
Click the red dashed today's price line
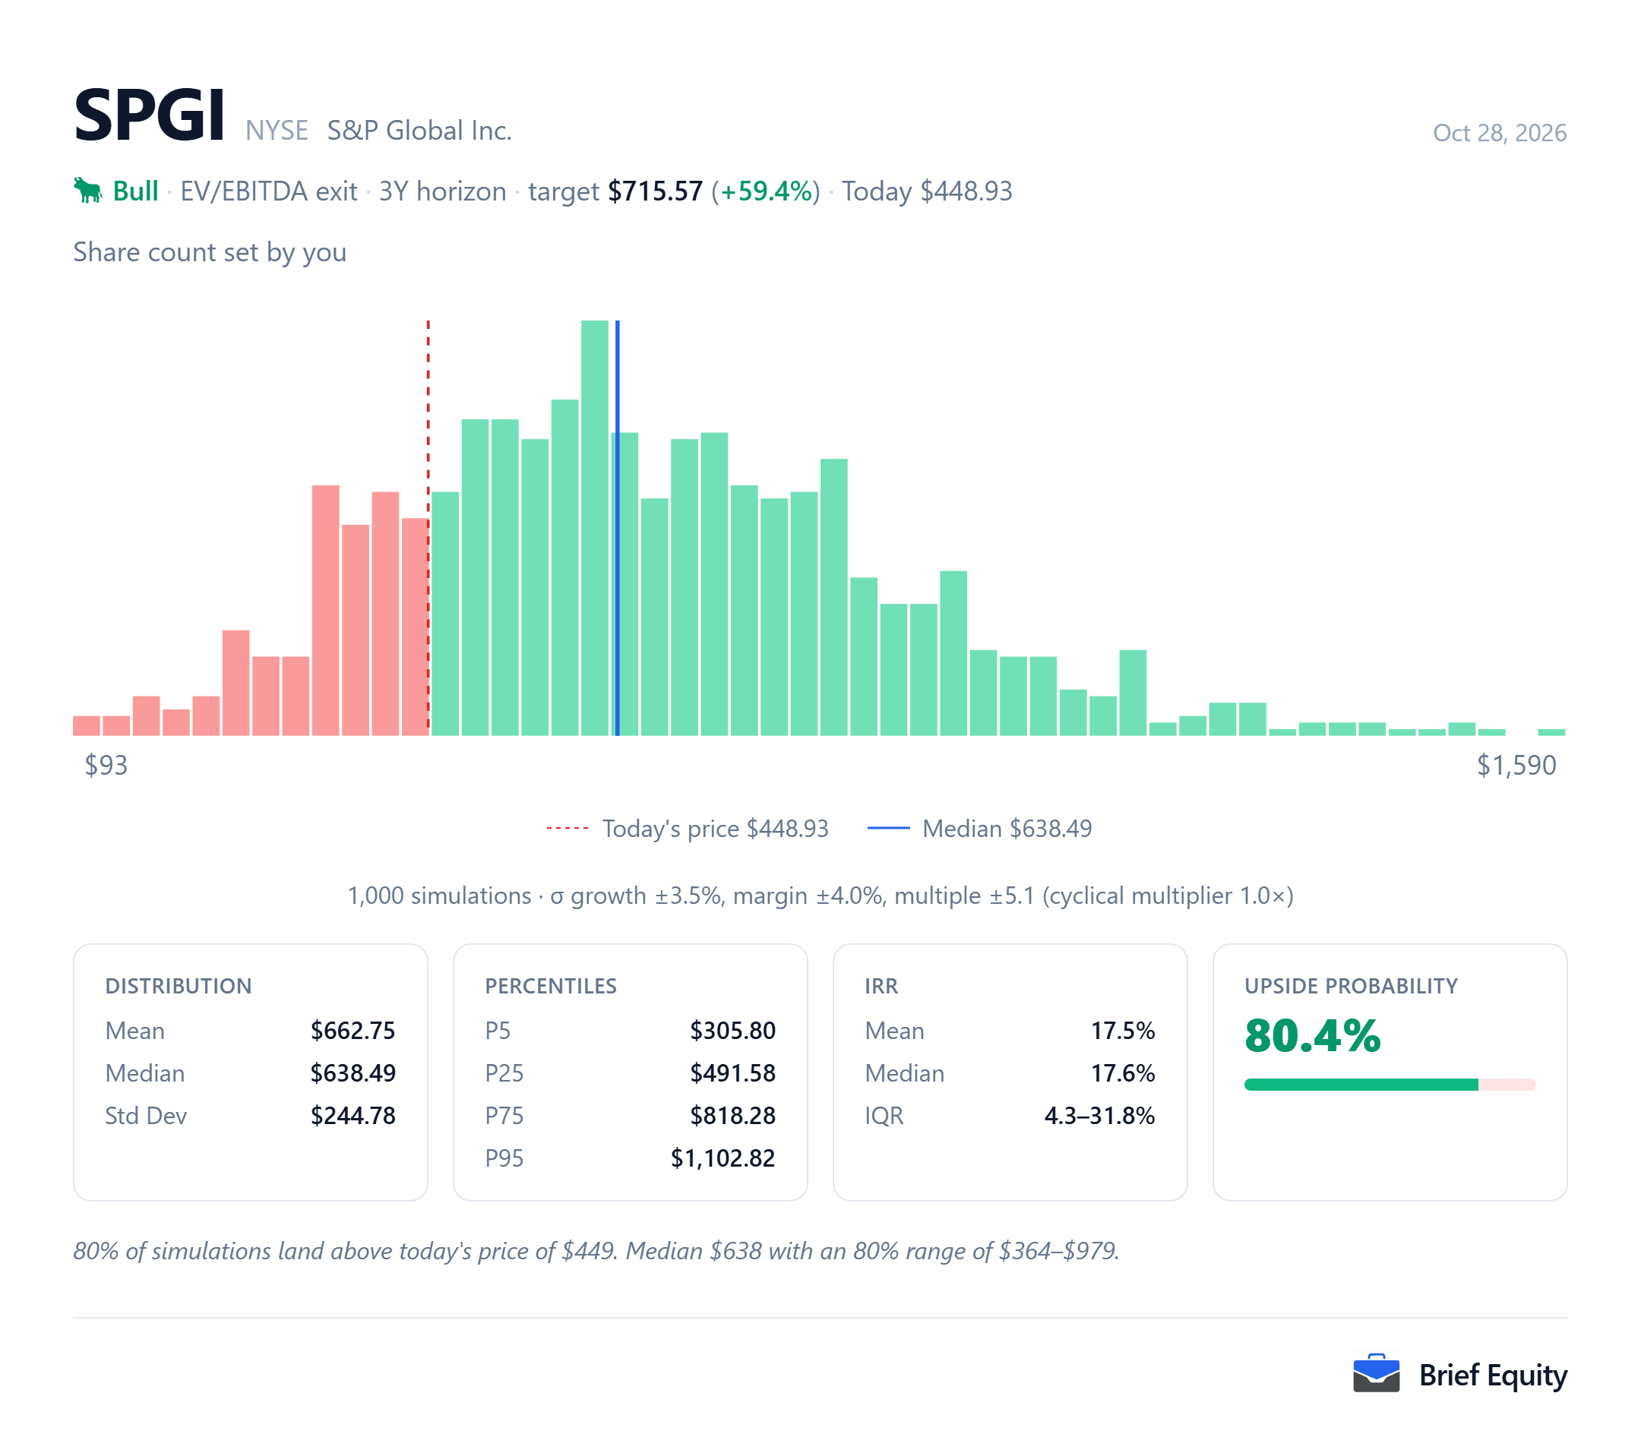[428, 527]
